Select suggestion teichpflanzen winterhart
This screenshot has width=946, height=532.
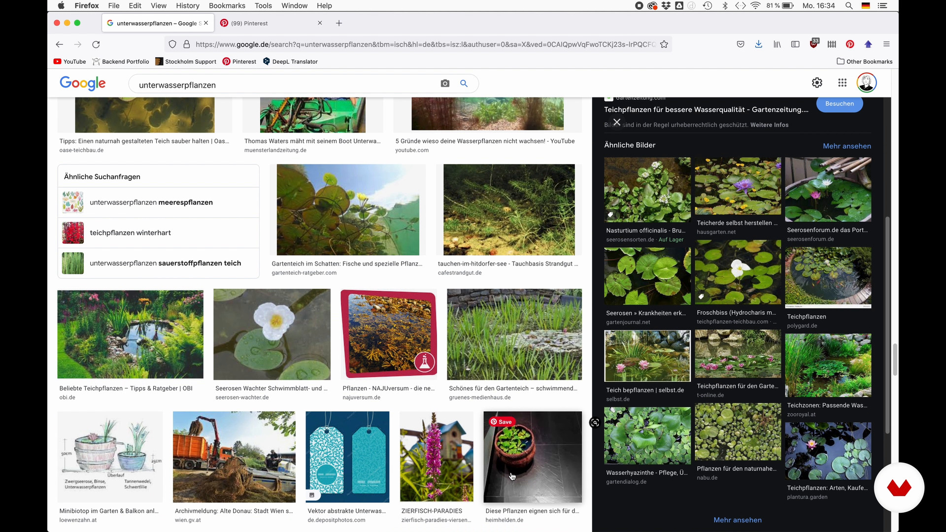click(159, 233)
